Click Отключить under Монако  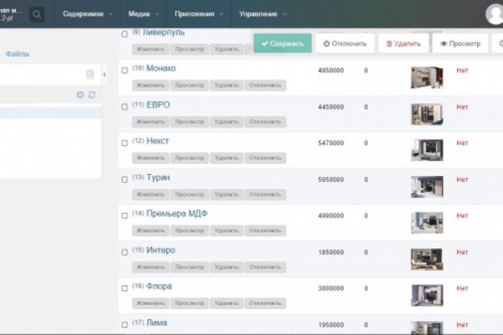[265, 85]
